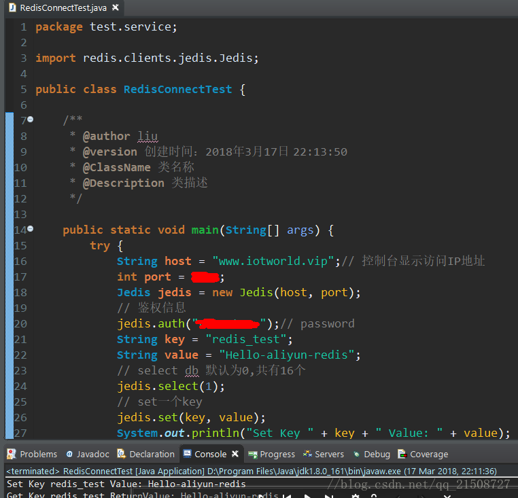
Task: Collapse the main method at line 14
Action: [x=31, y=228]
